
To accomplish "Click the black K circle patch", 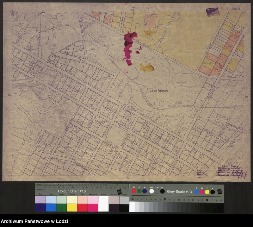I will [x=213, y=192].
